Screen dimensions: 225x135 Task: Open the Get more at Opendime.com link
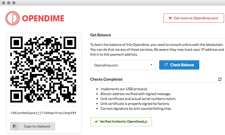194,18
